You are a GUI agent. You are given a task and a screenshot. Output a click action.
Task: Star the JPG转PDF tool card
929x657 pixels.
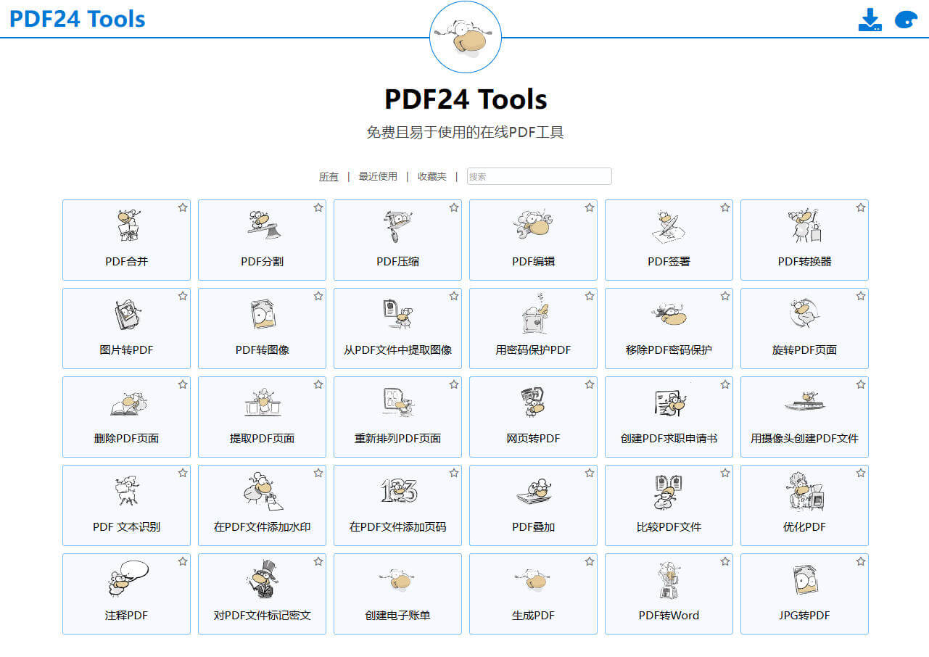[861, 561]
